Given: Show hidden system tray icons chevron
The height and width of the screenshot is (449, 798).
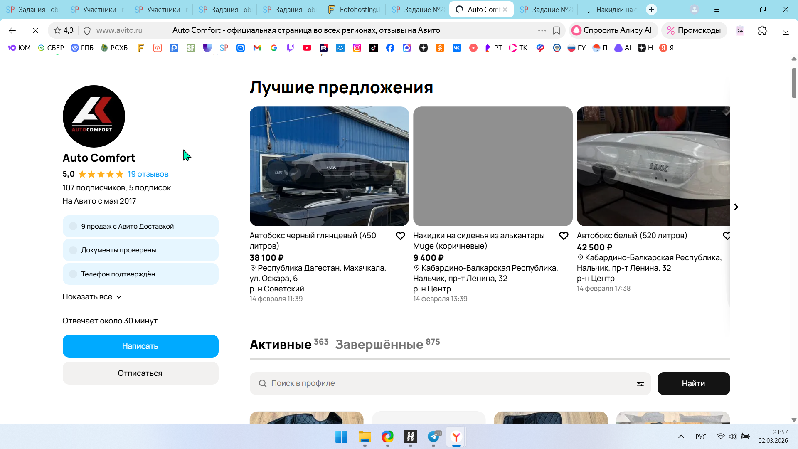Looking at the screenshot, I should pyautogui.click(x=681, y=437).
